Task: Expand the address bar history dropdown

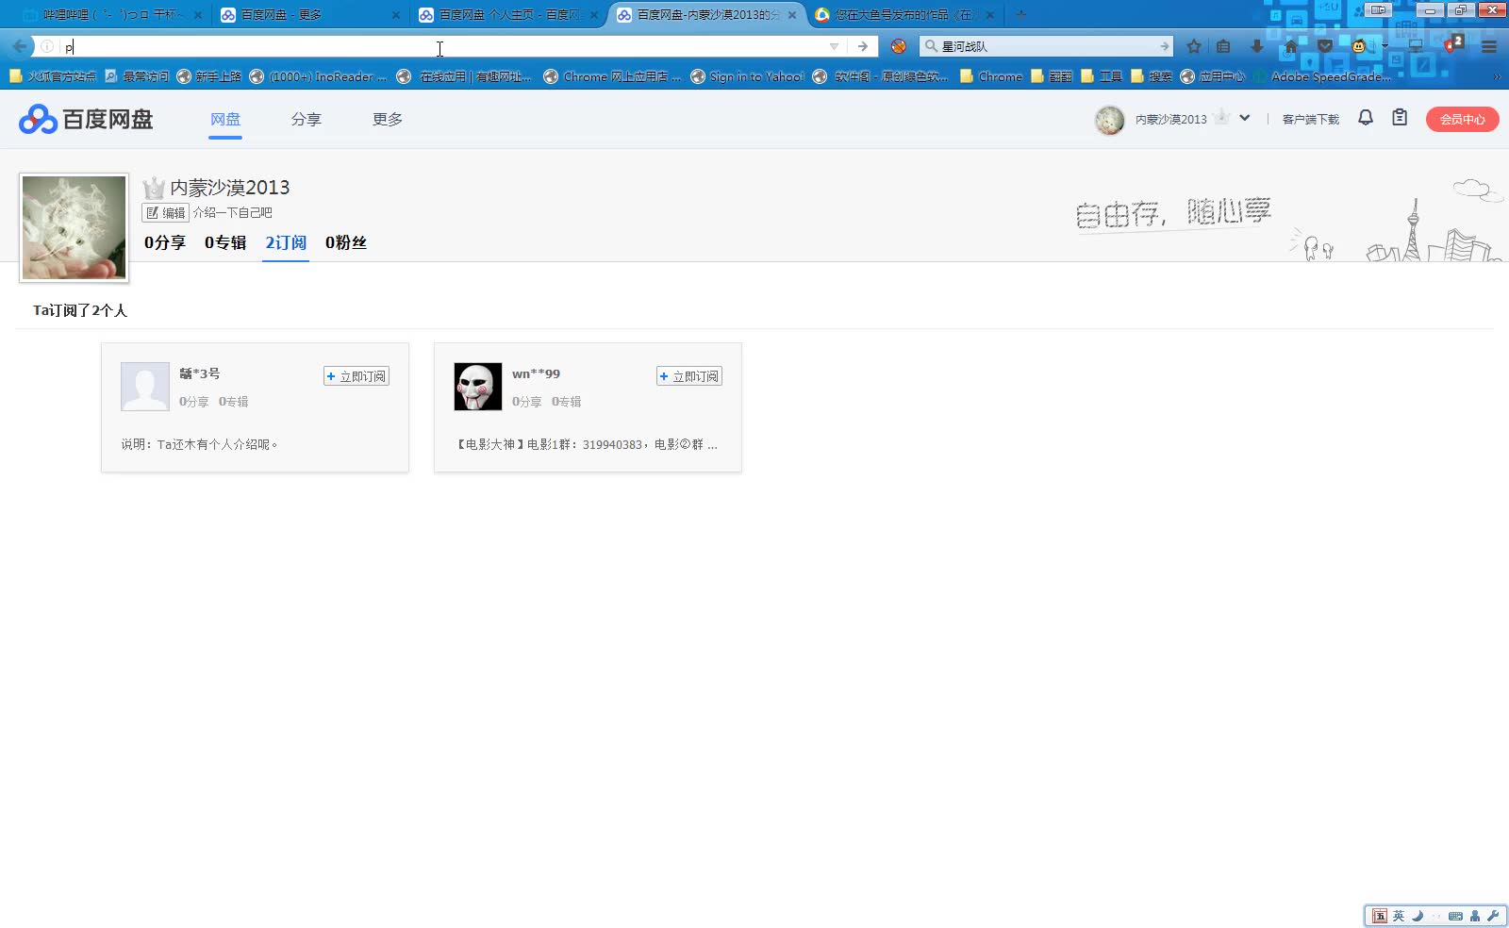Action: [834, 46]
